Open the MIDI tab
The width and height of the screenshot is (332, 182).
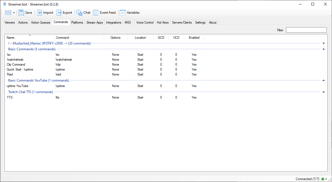pyautogui.click(x=128, y=23)
